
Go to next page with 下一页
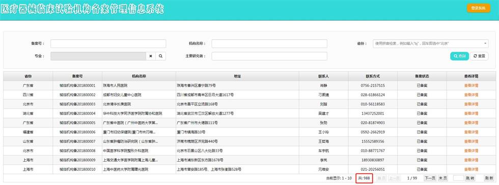[x=430, y=178]
